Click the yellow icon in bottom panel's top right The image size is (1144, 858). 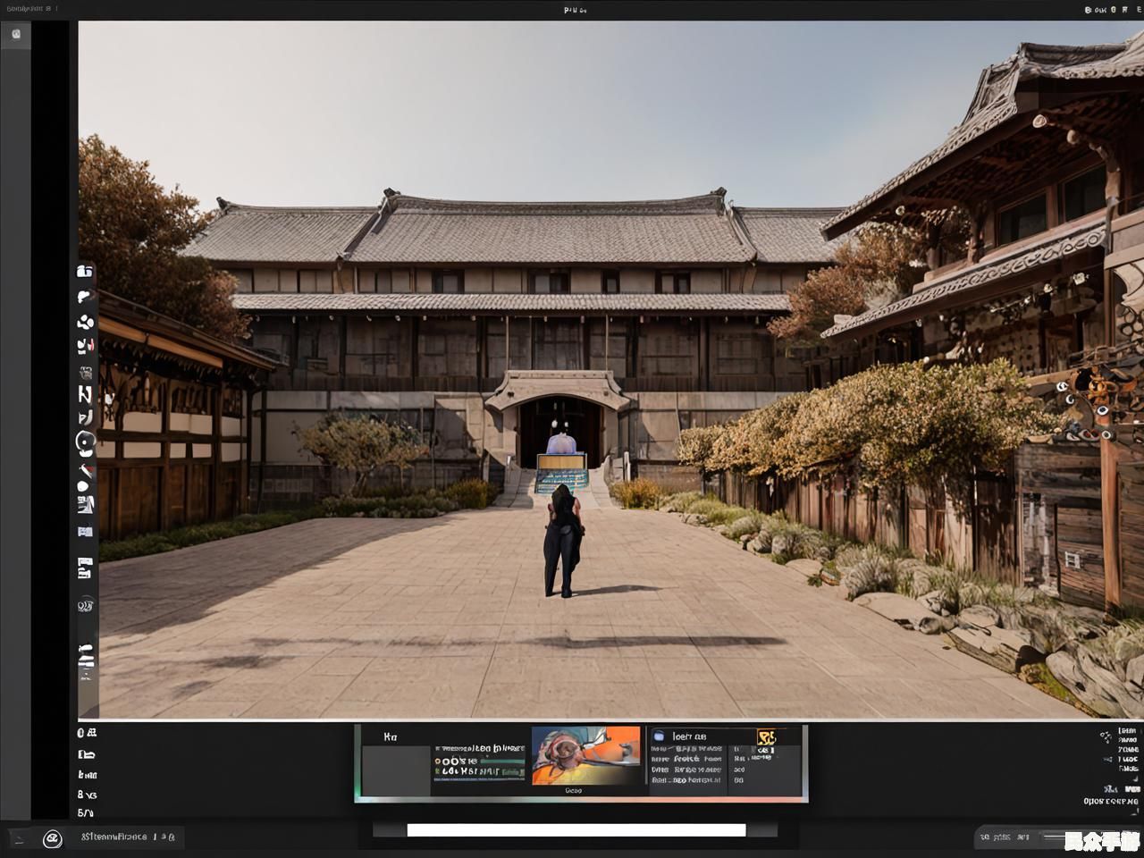coord(766,737)
